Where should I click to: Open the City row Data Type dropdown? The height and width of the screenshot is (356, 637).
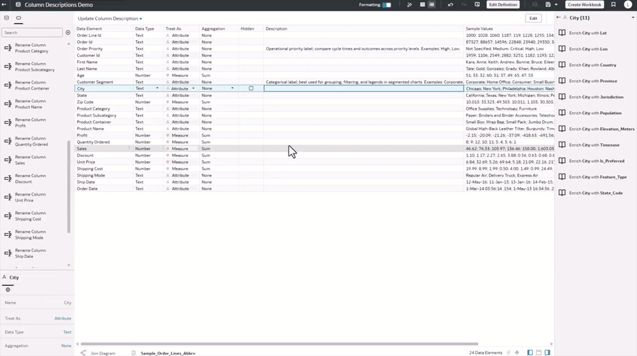(x=157, y=88)
